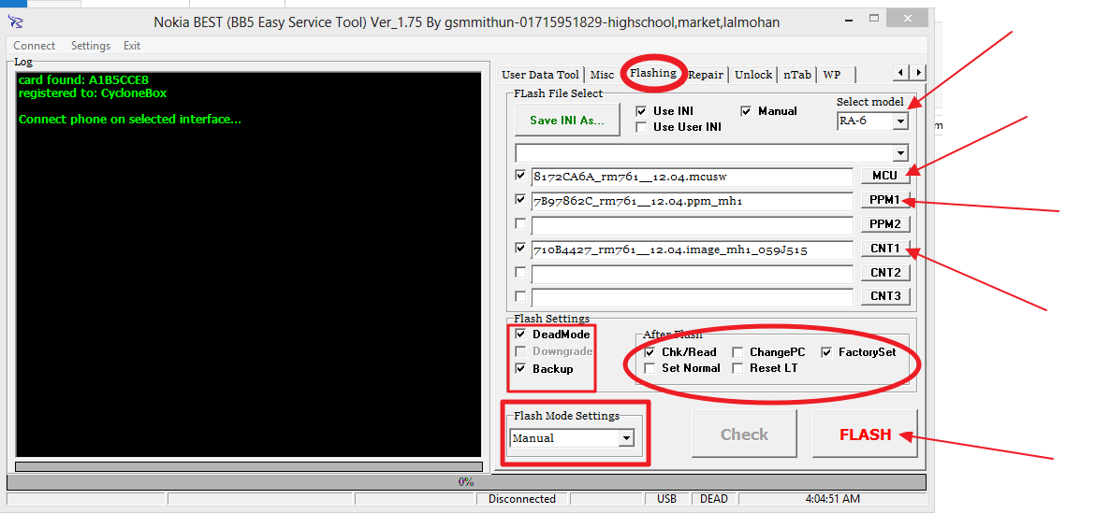Close the Nokia BEST window
Screen dimensions: 1095x513
(907, 19)
